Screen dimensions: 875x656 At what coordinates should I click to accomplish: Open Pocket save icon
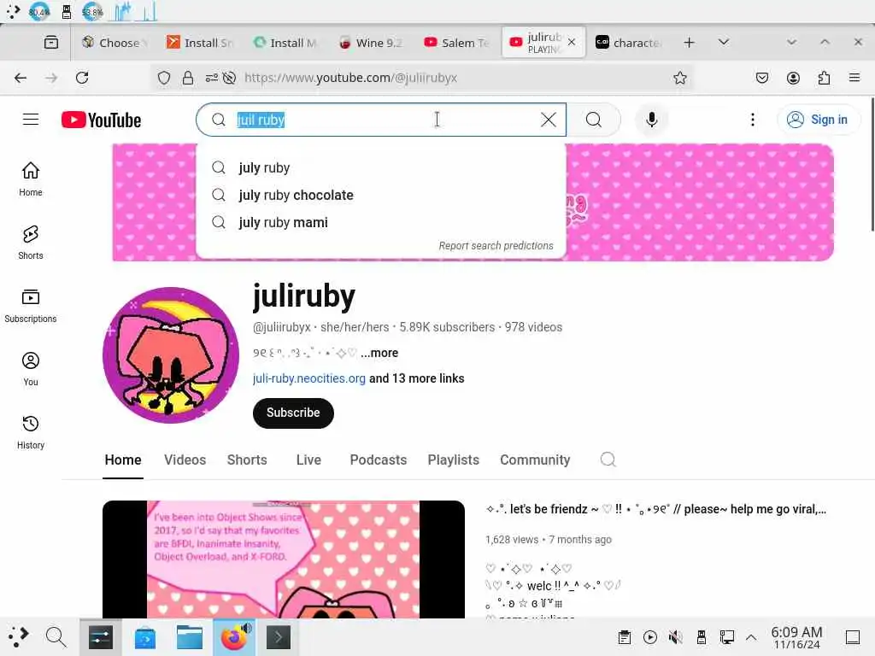tap(761, 78)
